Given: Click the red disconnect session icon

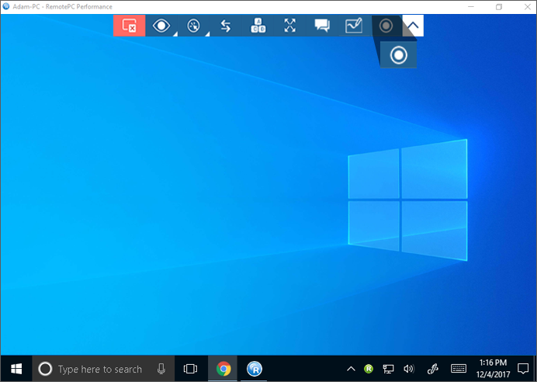Looking at the screenshot, I should pos(129,26).
